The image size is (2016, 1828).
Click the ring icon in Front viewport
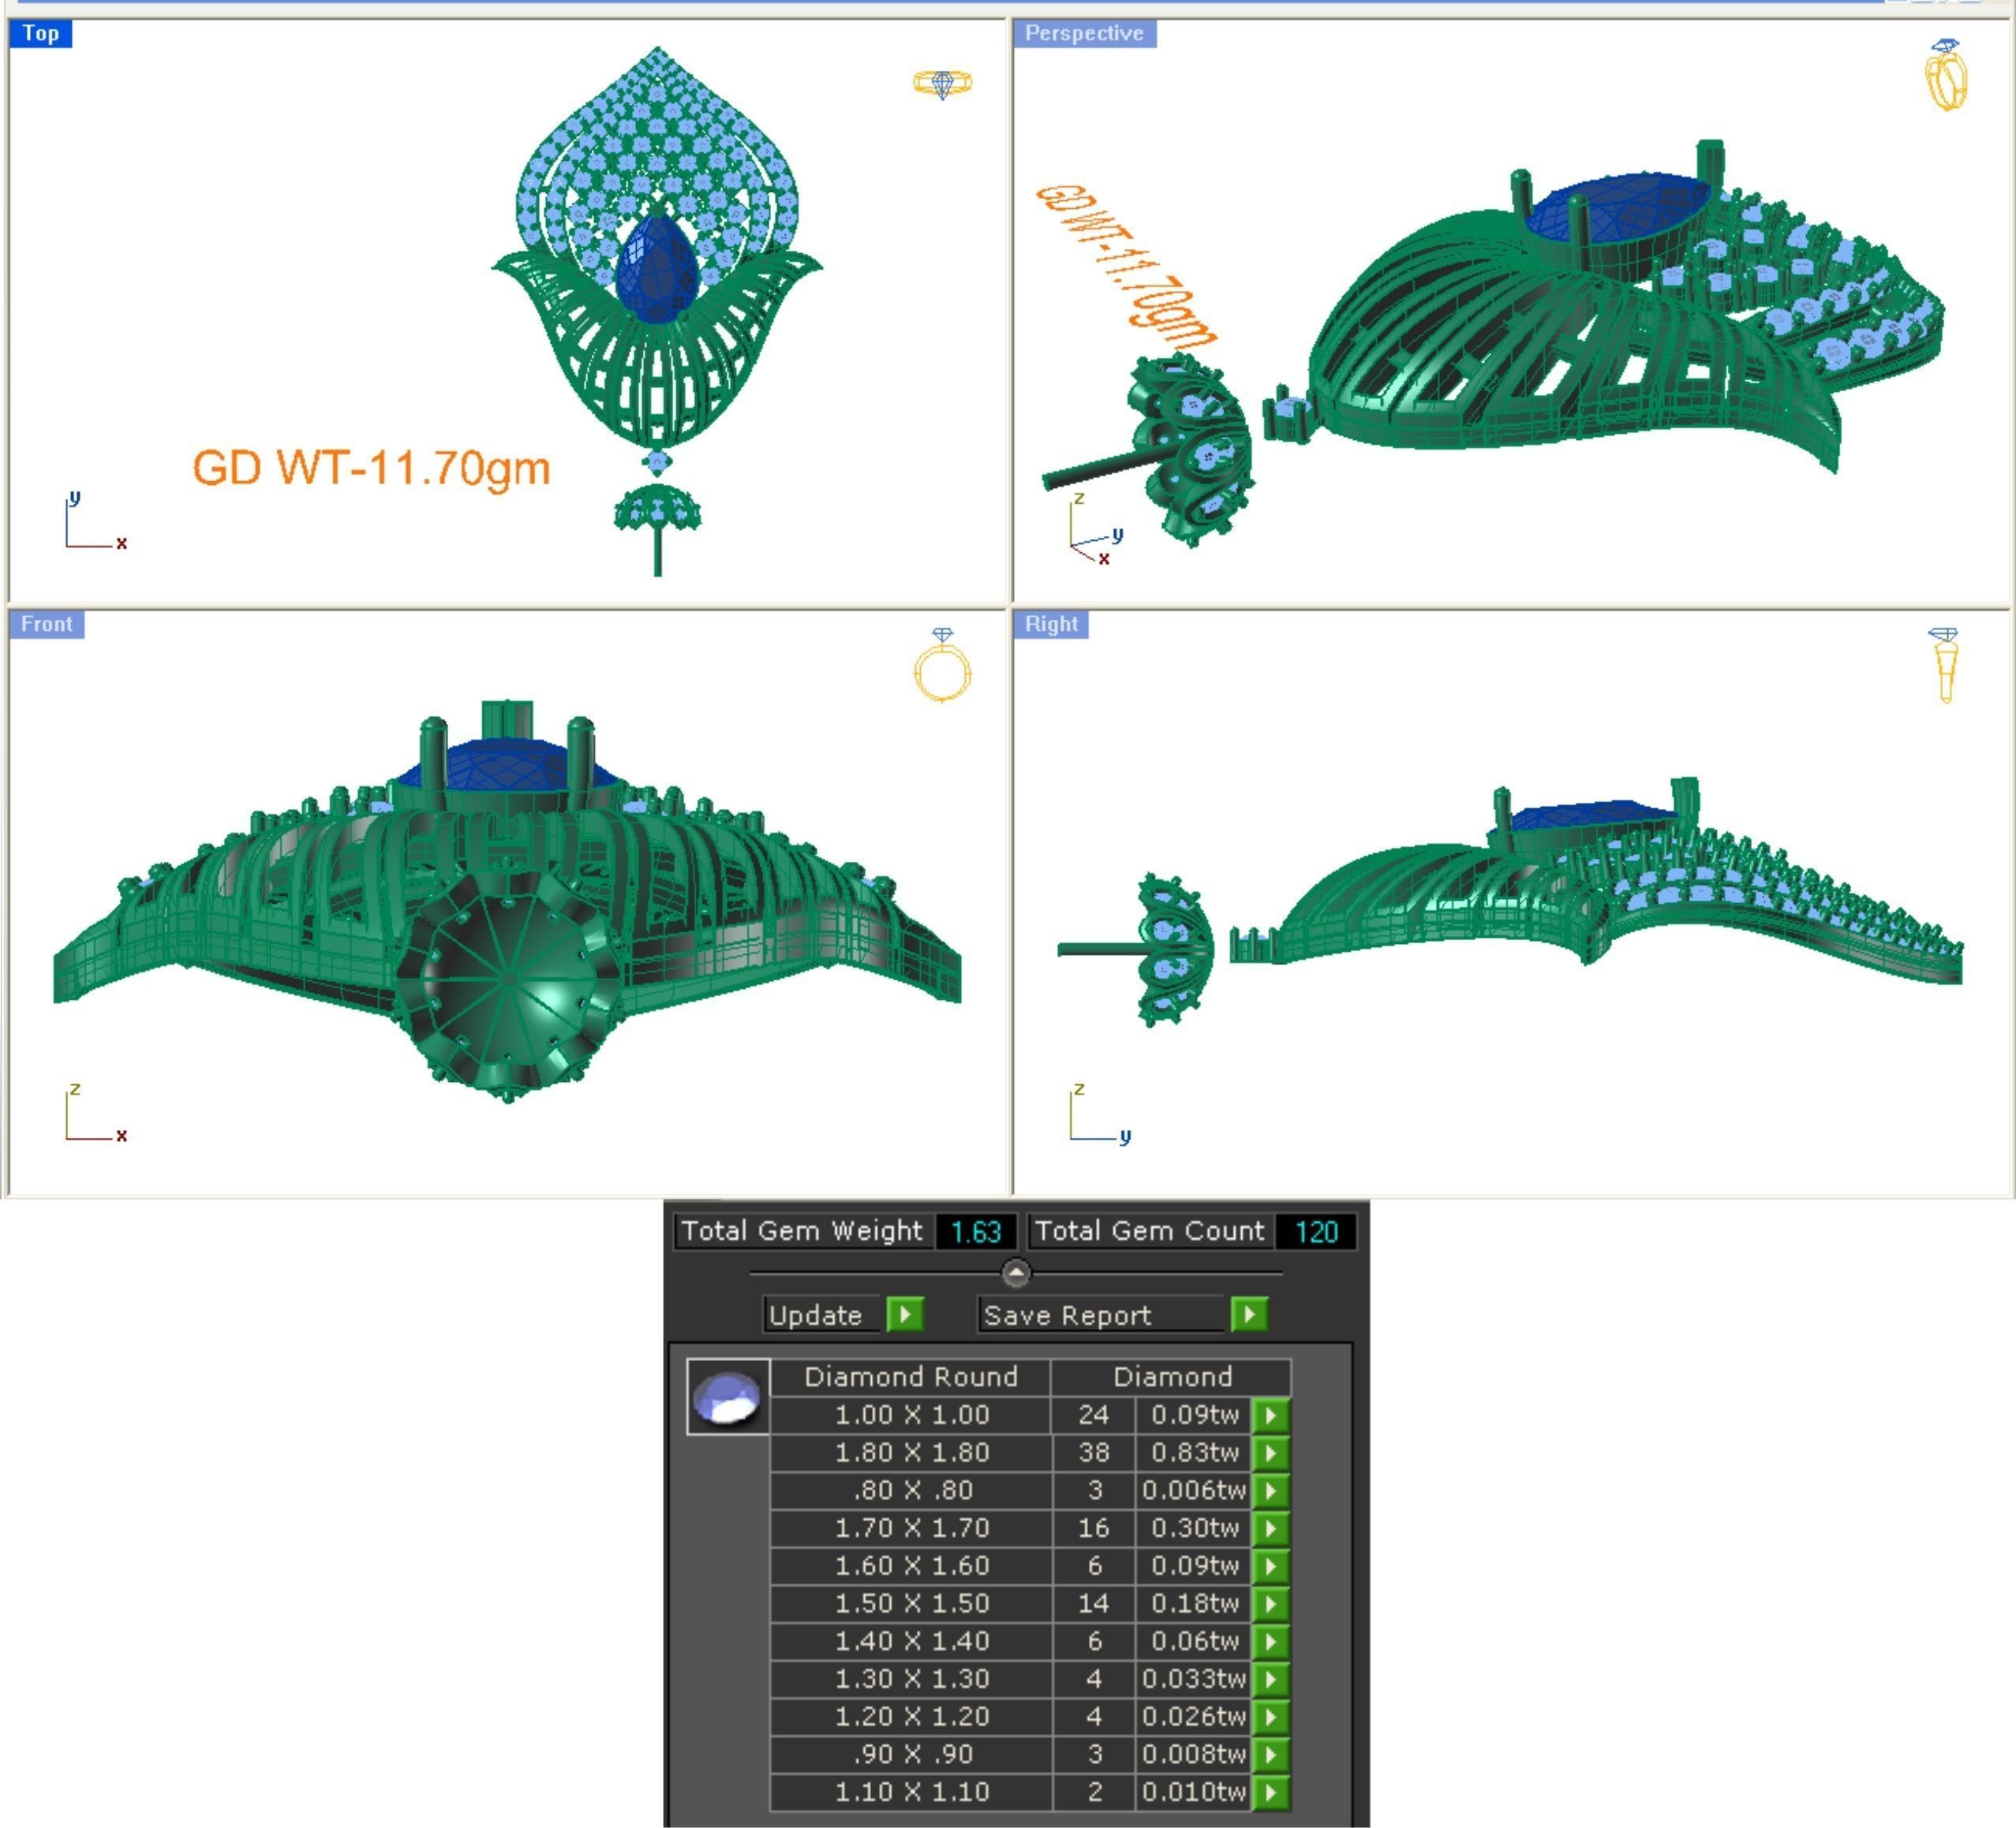tap(942, 666)
